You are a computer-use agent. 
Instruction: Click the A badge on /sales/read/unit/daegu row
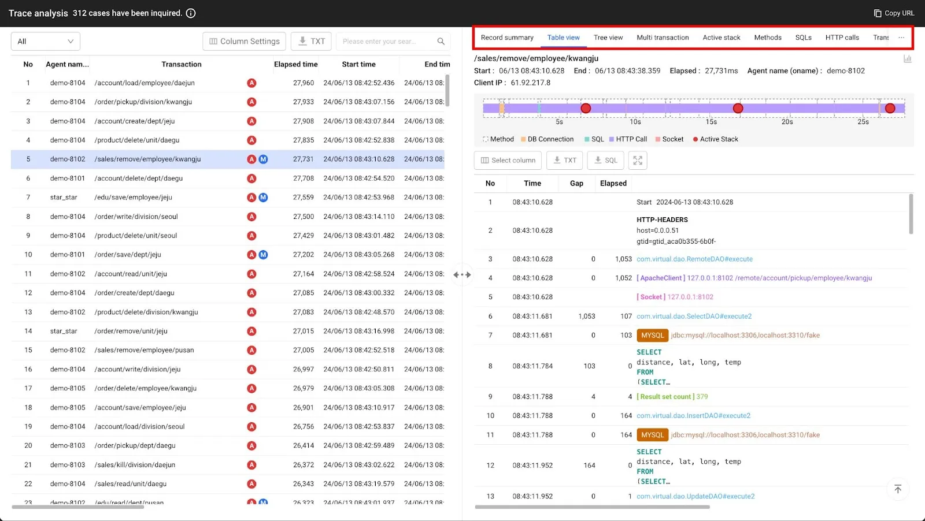point(251,484)
